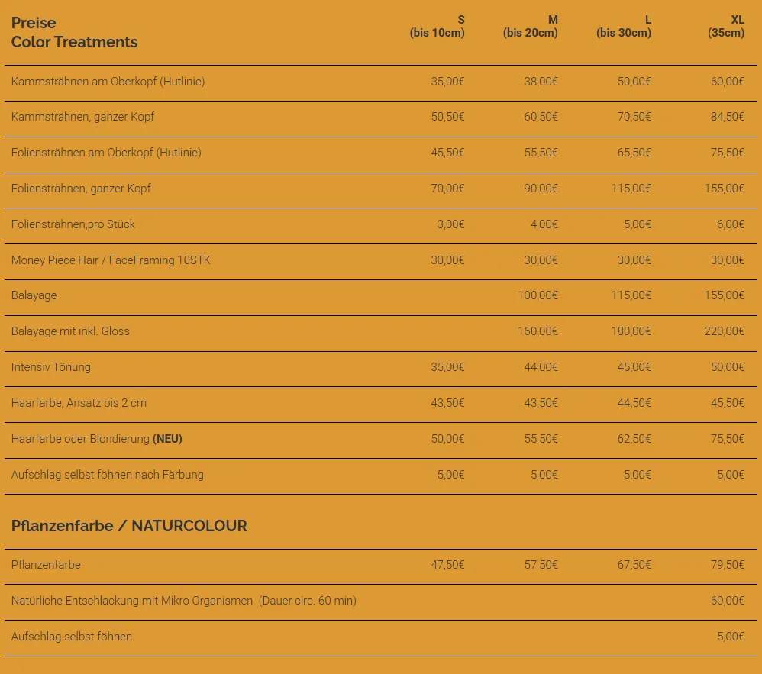The width and height of the screenshot is (762, 674).
Task: Click the "Foliensträhnen, ganzer Kopf" label
Action: pyautogui.click(x=81, y=189)
